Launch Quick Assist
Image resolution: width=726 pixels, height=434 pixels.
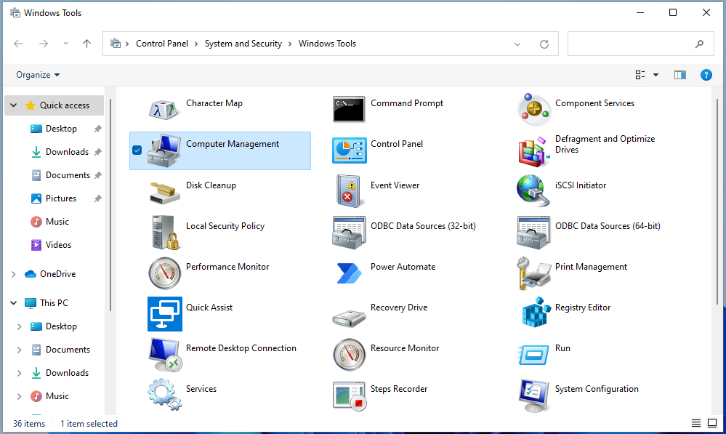pyautogui.click(x=209, y=307)
